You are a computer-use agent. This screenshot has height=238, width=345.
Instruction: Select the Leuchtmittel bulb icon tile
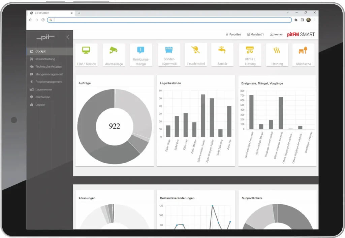[x=195, y=55]
